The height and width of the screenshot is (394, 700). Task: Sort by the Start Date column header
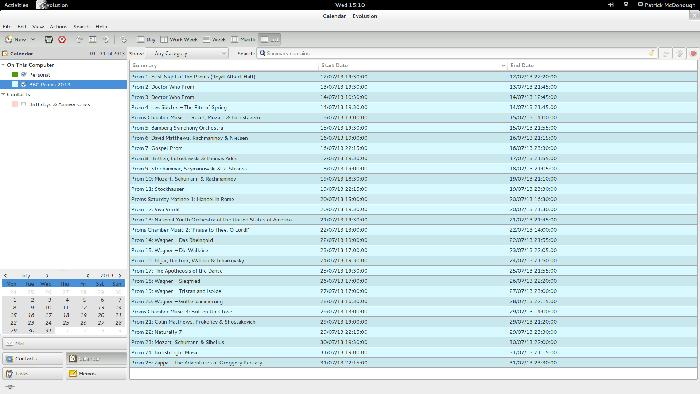(x=413, y=65)
